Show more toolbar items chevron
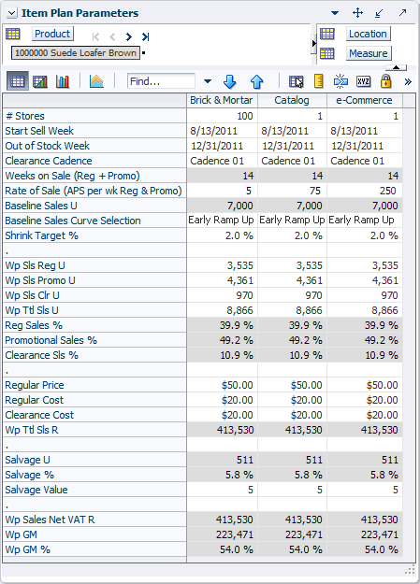The image size is (420, 584). pos(408,81)
